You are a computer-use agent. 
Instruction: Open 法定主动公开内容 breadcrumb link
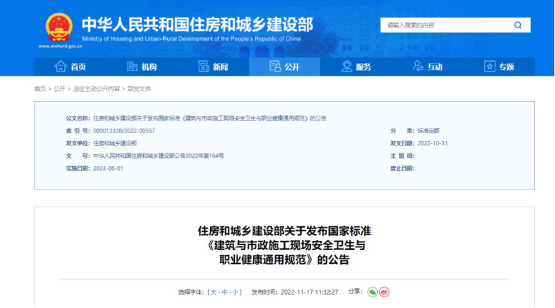tap(96, 88)
